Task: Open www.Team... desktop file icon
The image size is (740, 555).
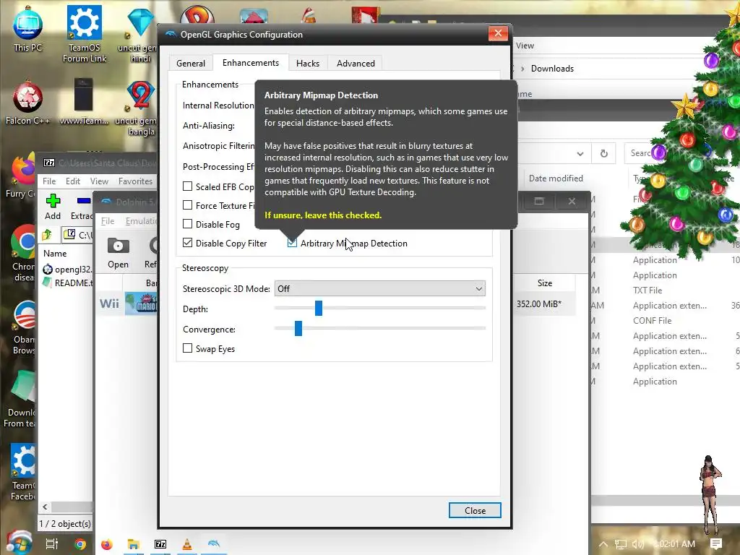Action: click(x=84, y=101)
